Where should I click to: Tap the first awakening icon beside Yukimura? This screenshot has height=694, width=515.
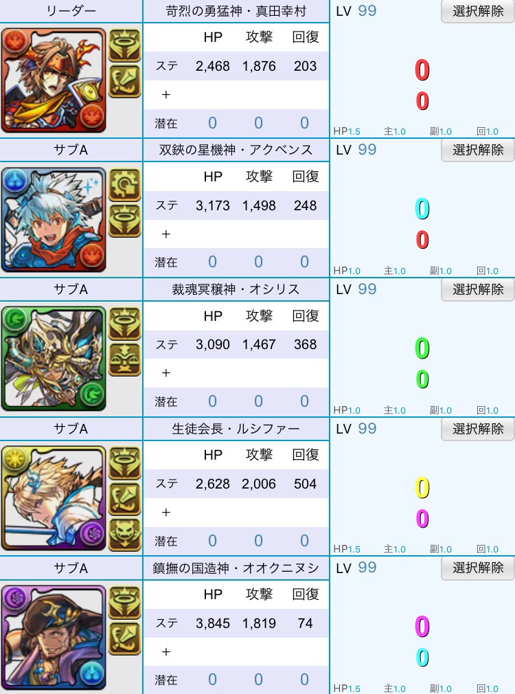click(x=125, y=45)
